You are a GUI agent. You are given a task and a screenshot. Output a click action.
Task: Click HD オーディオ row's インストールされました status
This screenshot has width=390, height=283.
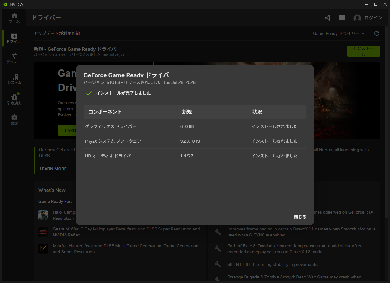(x=275, y=156)
